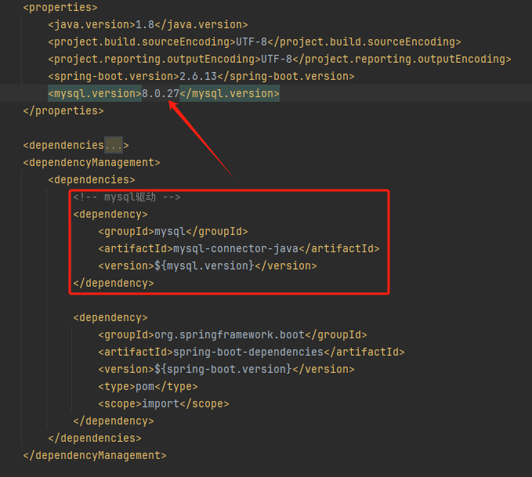Viewport: 532px width, 477px height.
Task: Click the dependencies tag inside dependencyManagement
Action: (x=92, y=180)
